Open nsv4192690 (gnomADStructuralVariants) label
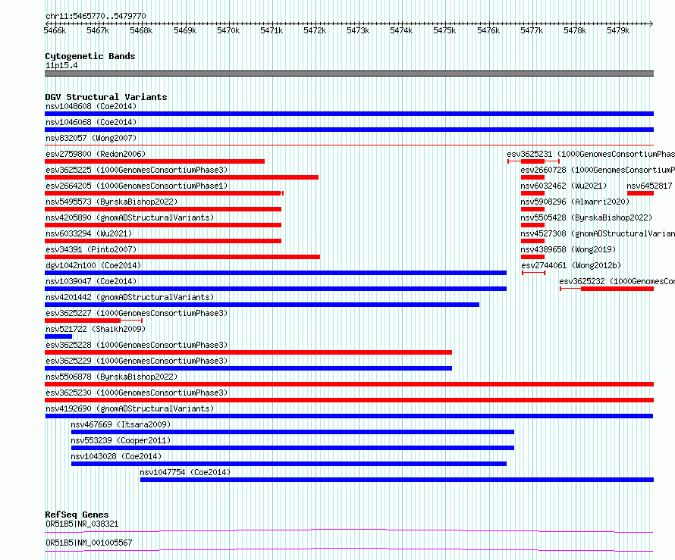 click(x=130, y=408)
